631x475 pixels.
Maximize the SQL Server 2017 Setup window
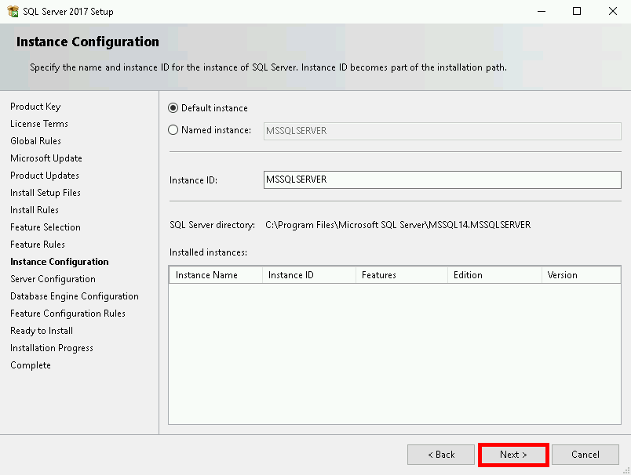tap(577, 12)
